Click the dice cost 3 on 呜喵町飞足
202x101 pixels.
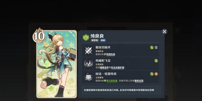tap(156, 61)
